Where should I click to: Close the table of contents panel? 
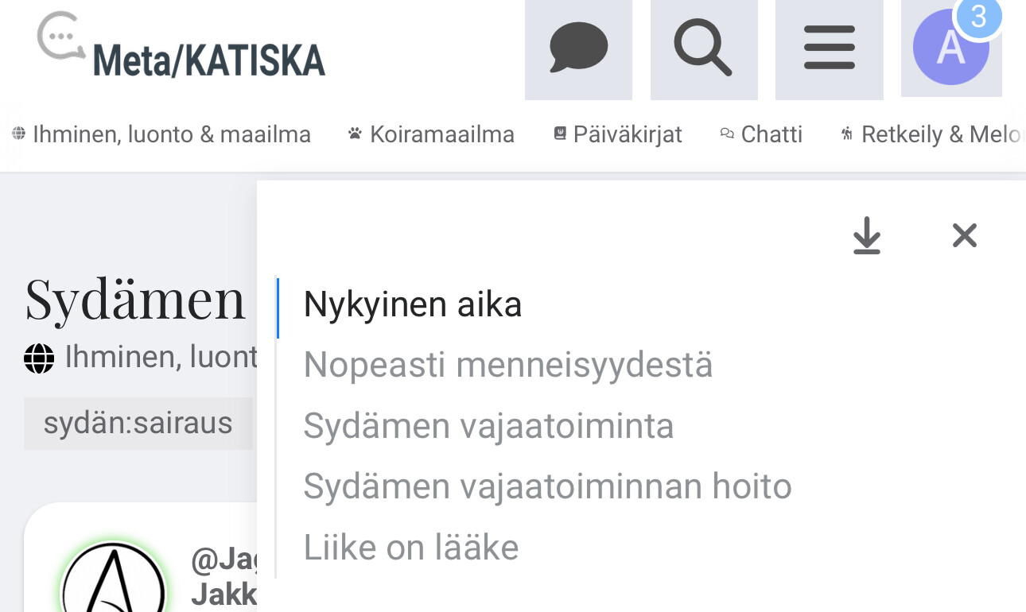click(964, 236)
